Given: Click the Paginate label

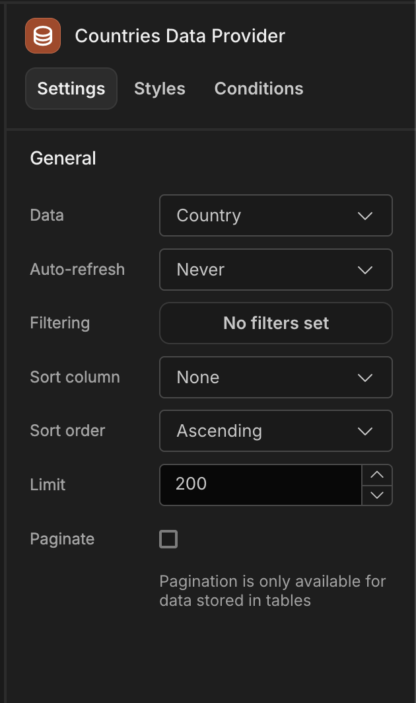Looking at the screenshot, I should pyautogui.click(x=62, y=539).
